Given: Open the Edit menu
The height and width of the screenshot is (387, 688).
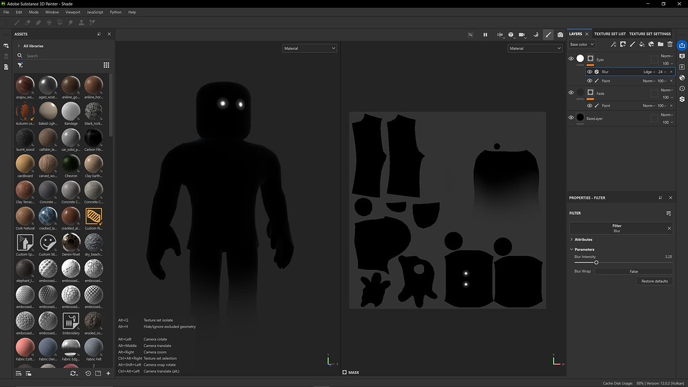Looking at the screenshot, I should coord(19,12).
